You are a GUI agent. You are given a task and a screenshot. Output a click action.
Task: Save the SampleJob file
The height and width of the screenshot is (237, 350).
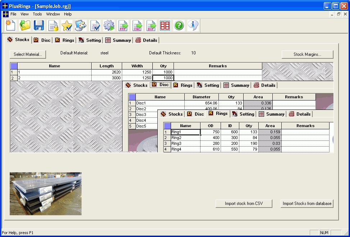[x=38, y=26]
